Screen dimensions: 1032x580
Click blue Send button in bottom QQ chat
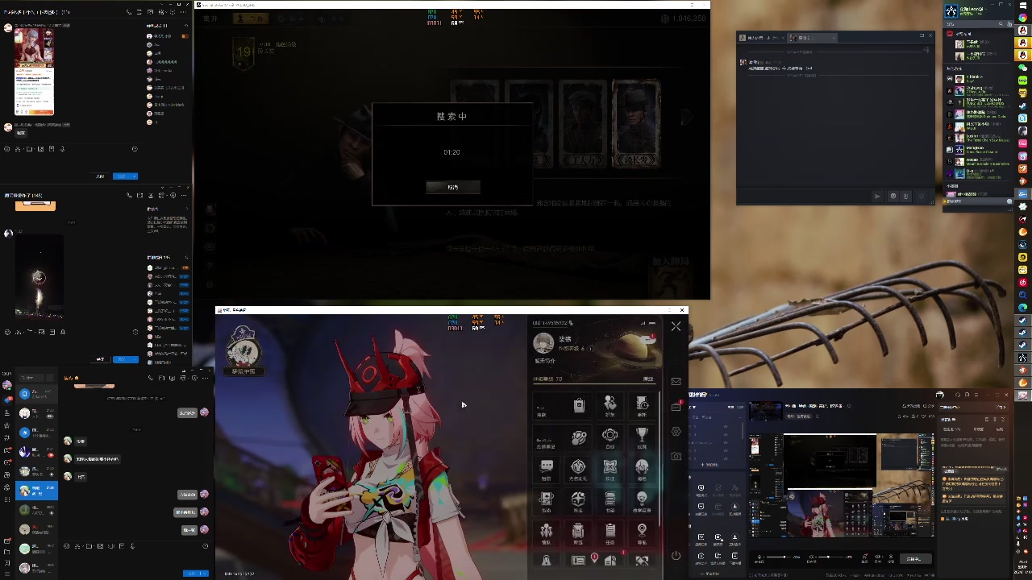(x=191, y=573)
